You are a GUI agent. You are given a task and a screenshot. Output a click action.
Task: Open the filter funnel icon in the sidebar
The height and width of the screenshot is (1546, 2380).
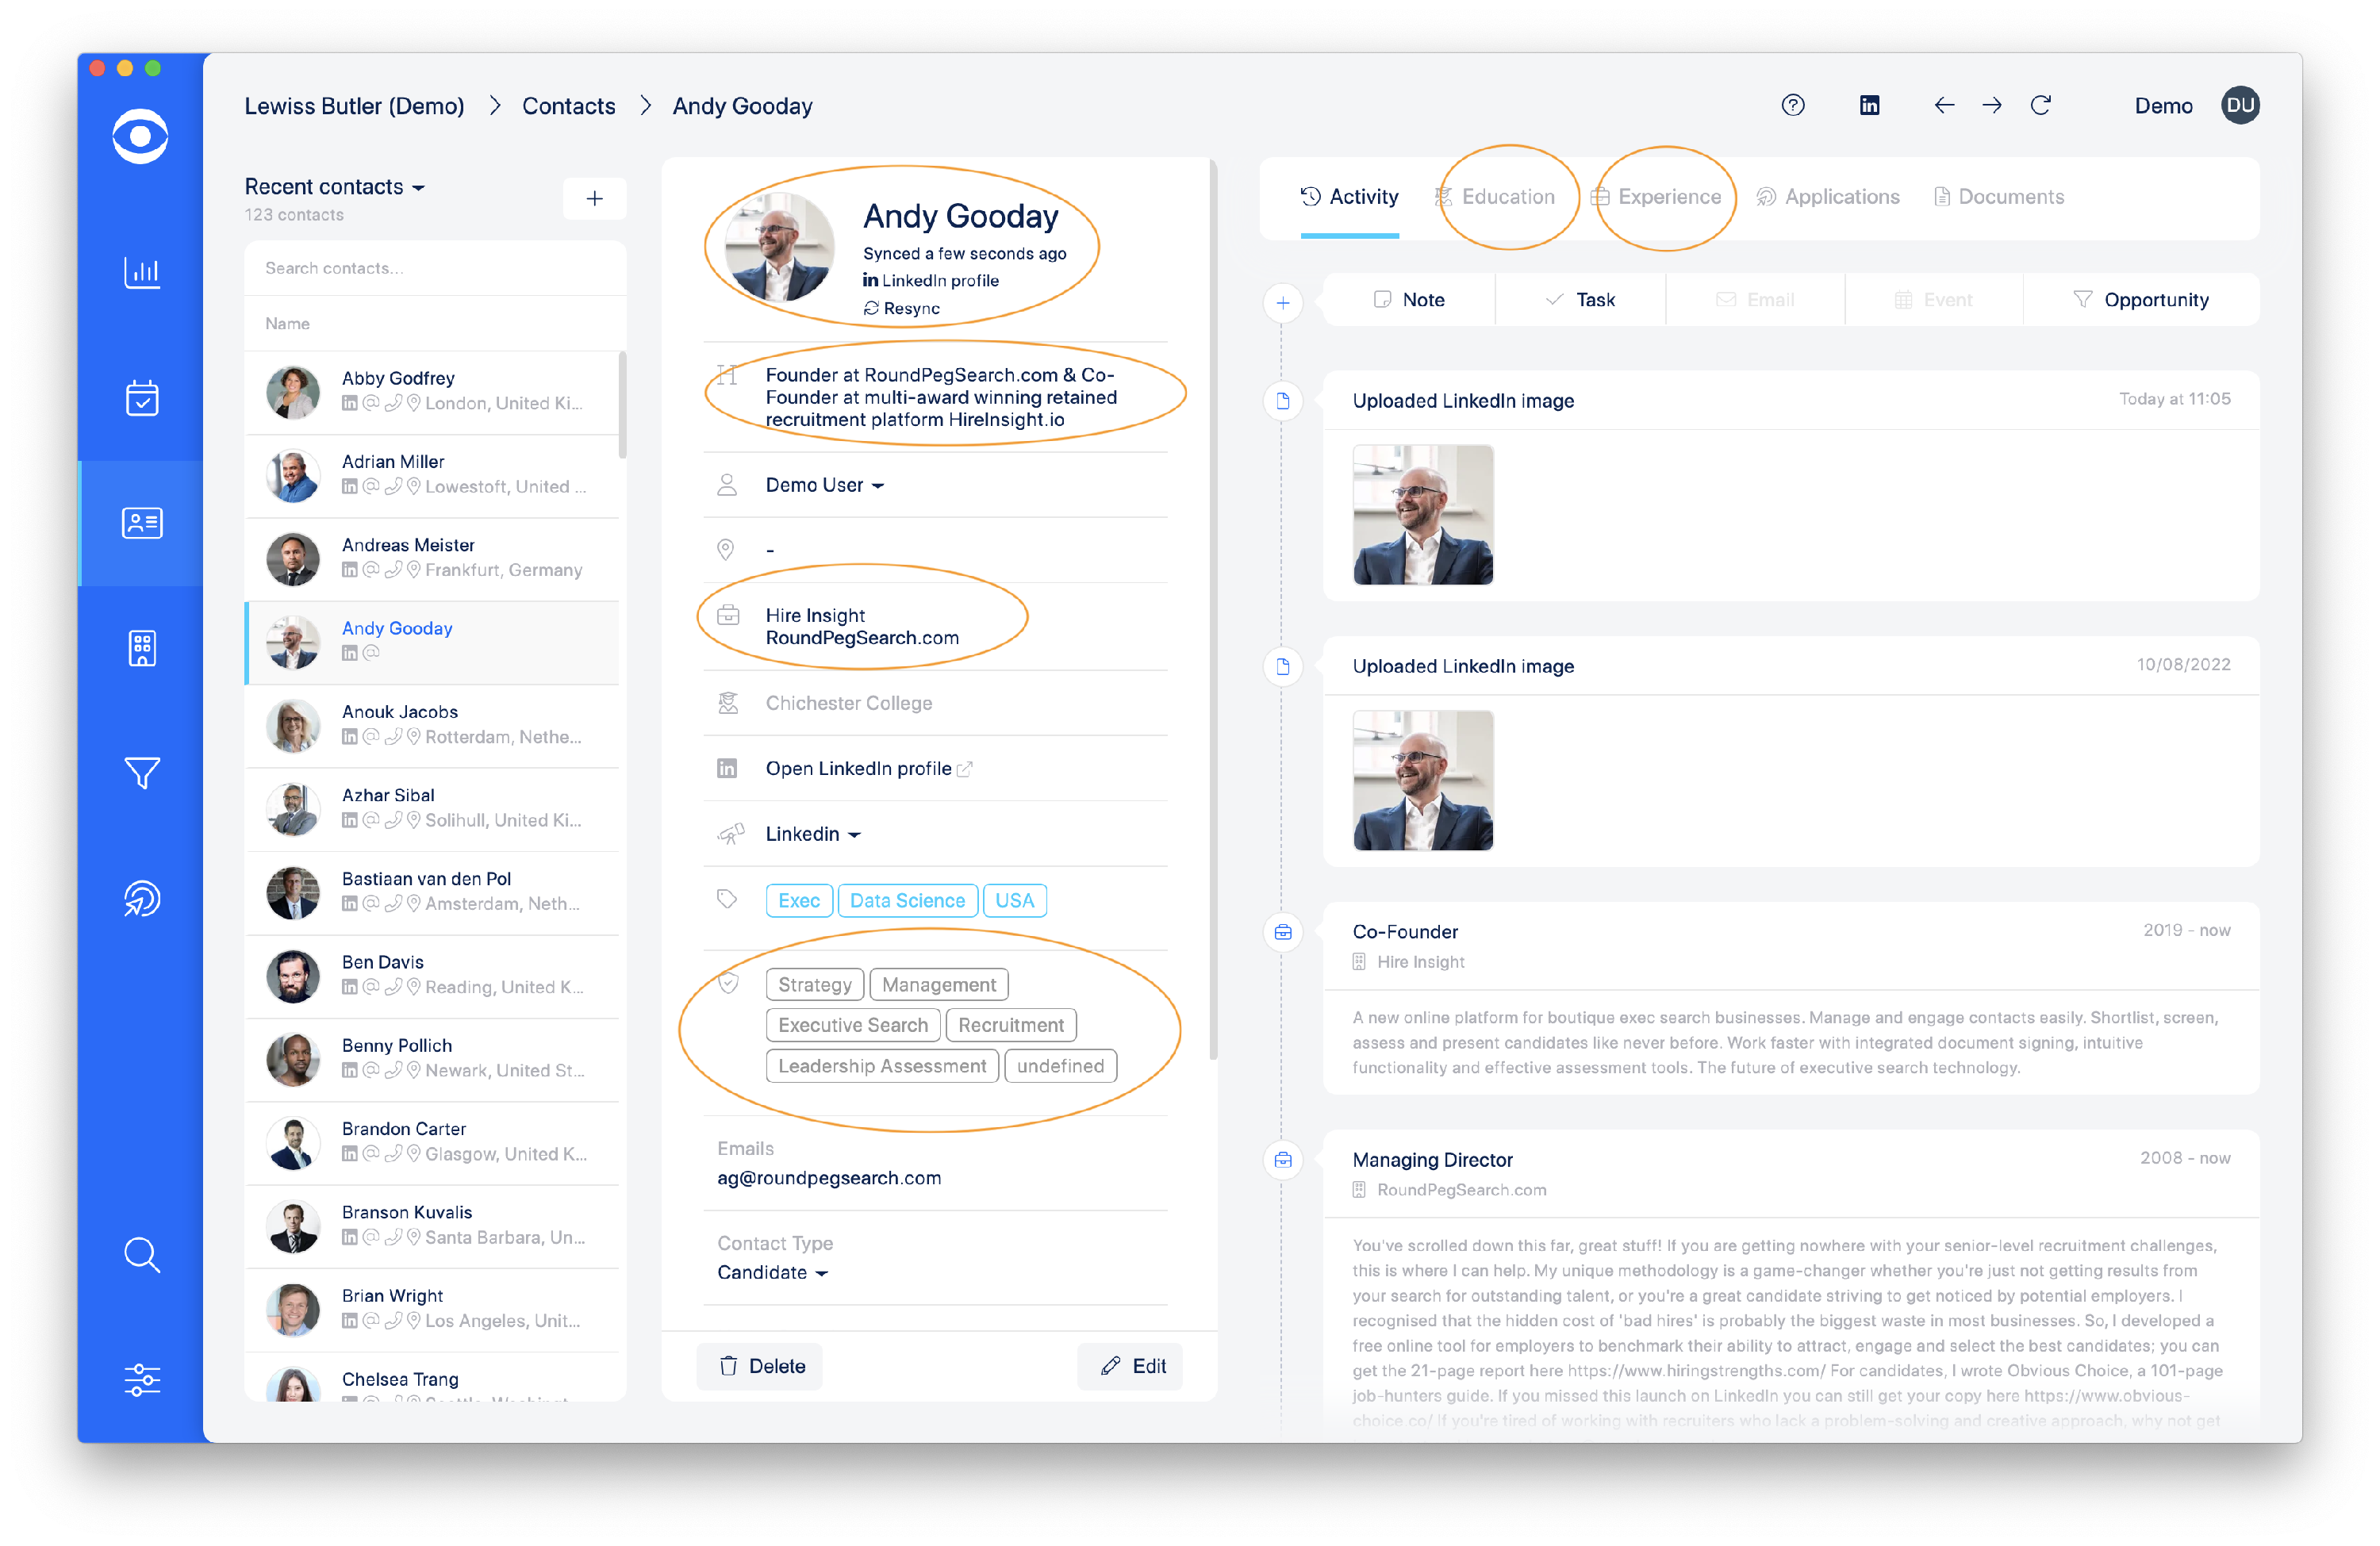pos(142,773)
